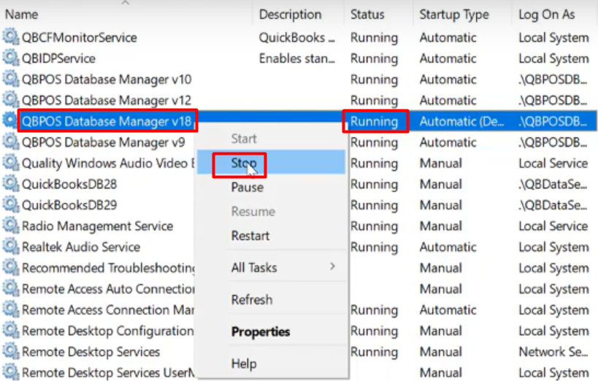Viewport: 598px width, 381px height.
Task: Select Quality Windows Audio Video service
Action: coord(108,163)
